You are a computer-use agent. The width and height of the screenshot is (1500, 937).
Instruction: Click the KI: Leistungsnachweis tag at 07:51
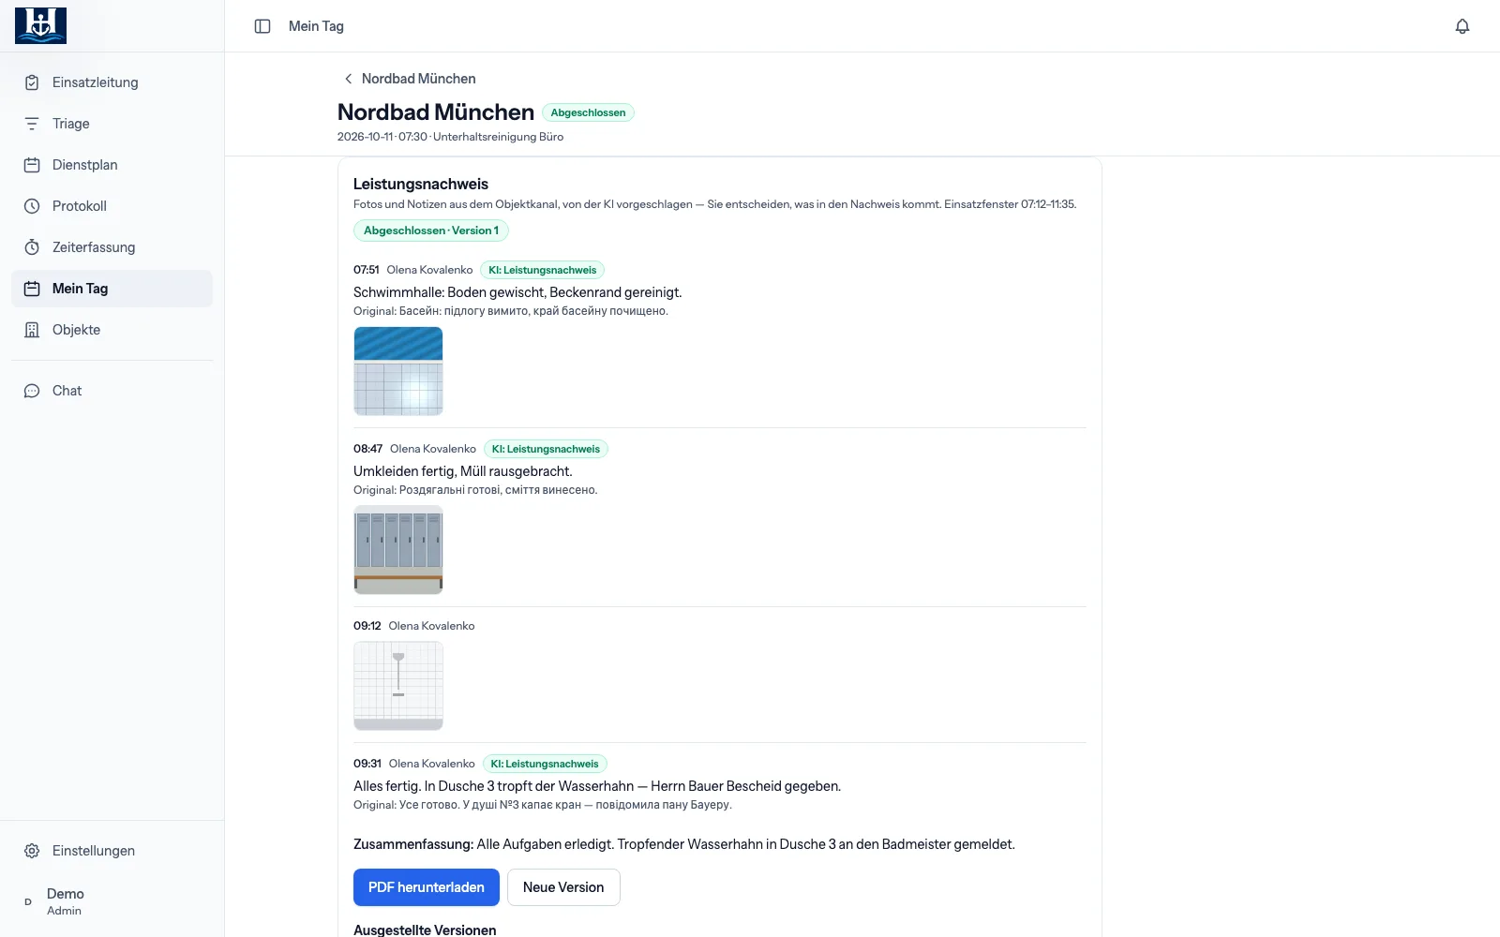coord(542,270)
